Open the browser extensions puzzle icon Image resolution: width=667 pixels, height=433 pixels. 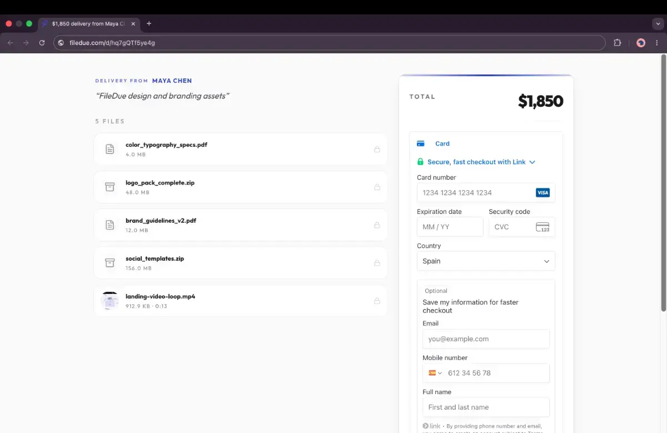(617, 43)
